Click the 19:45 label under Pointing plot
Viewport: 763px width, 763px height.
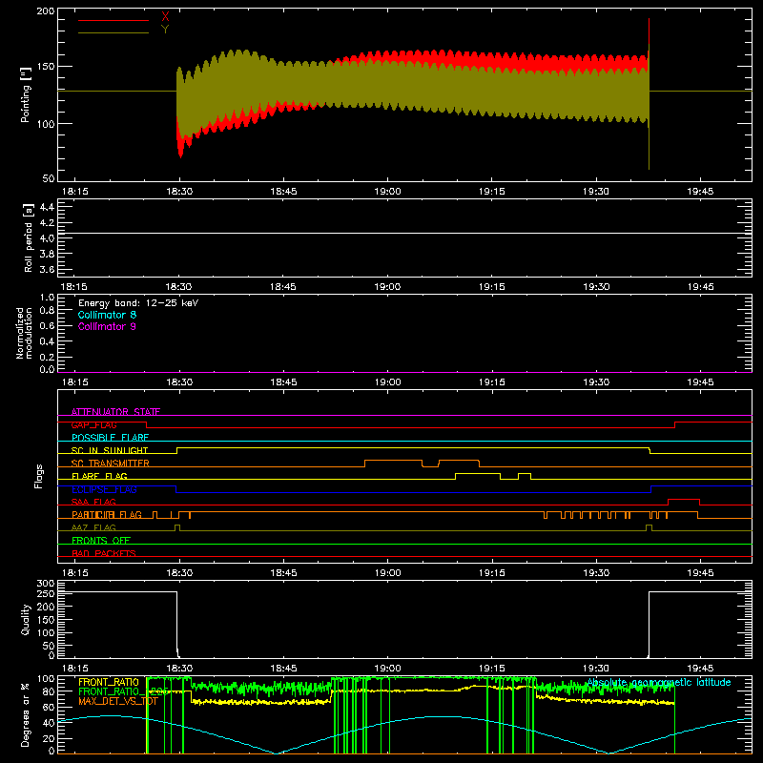[700, 192]
